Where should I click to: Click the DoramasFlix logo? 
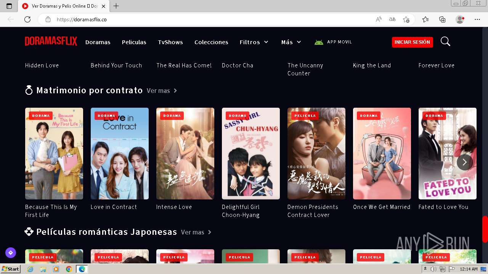[51, 41]
